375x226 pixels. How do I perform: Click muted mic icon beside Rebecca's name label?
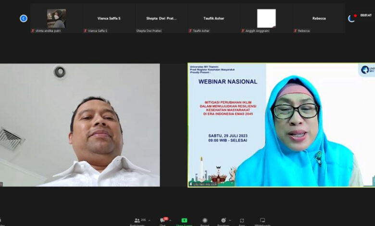(295, 31)
